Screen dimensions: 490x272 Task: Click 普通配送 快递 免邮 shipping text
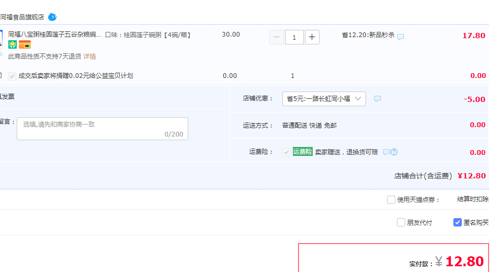pyautogui.click(x=310, y=126)
